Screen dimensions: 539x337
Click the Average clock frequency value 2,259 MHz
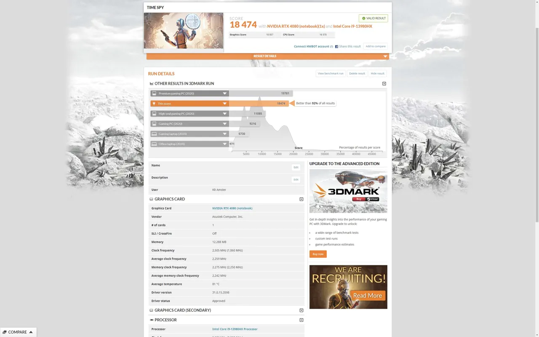click(x=219, y=259)
